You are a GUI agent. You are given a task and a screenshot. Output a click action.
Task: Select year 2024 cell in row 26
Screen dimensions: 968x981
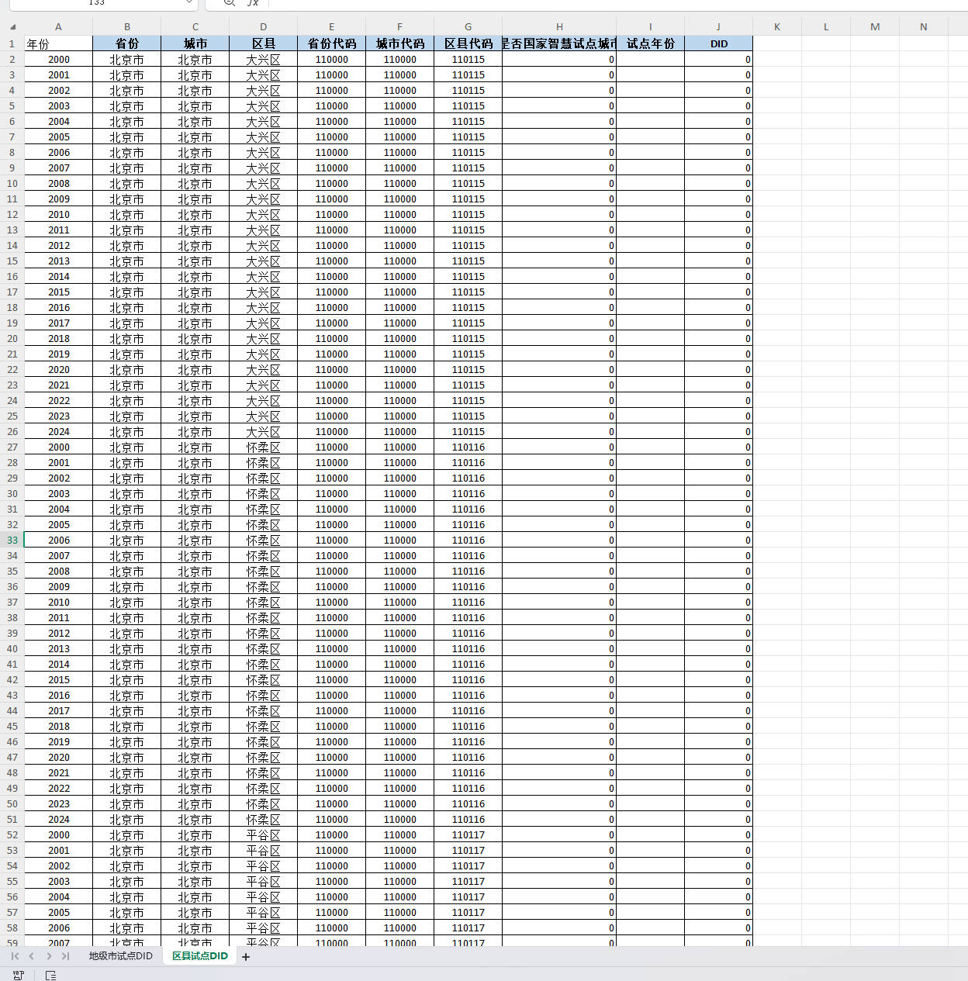(x=58, y=431)
